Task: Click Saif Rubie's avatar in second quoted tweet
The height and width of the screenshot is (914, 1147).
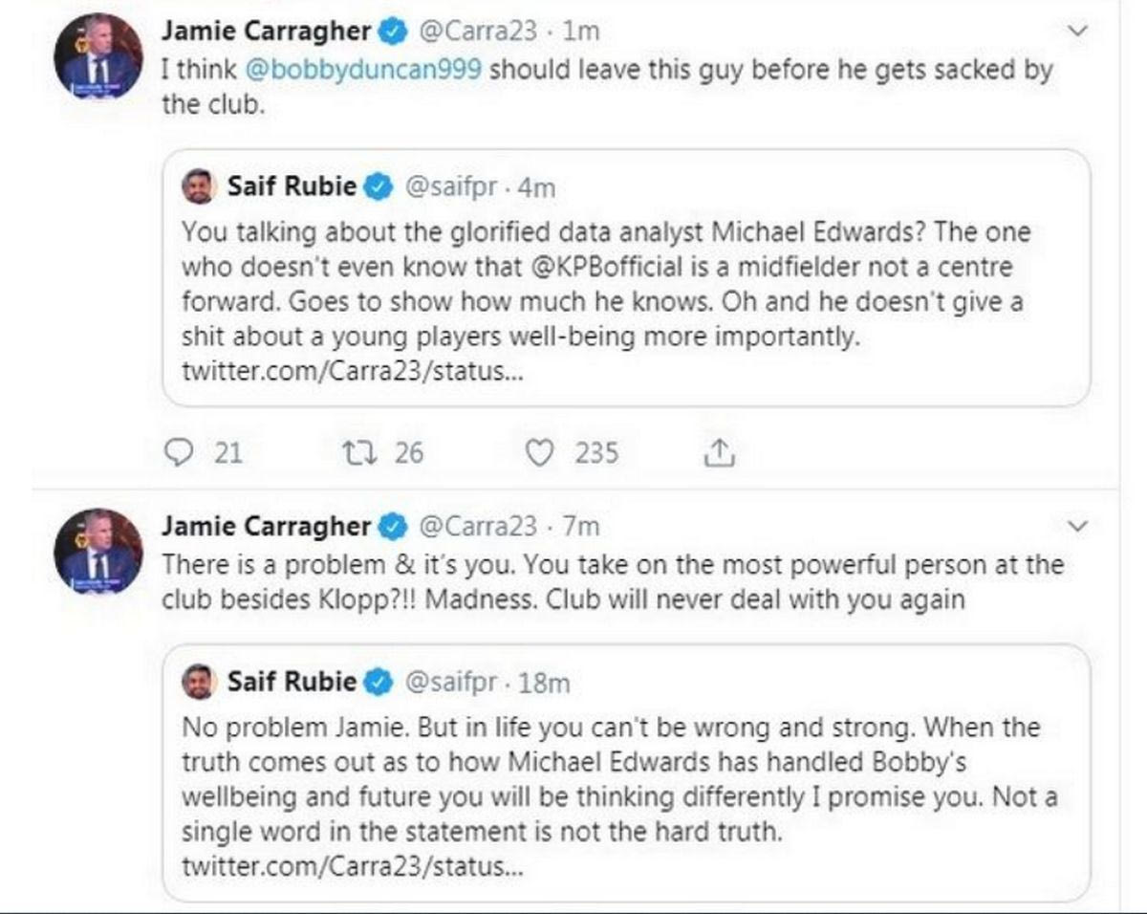Action: coord(199,683)
